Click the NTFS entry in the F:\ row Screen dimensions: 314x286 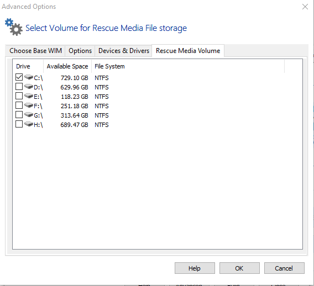tap(102, 106)
